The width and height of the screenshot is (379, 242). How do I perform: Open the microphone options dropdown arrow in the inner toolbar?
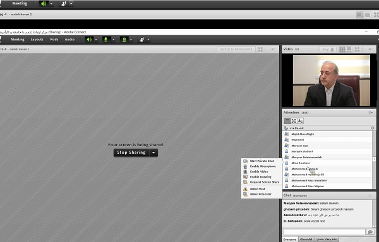click(x=113, y=40)
